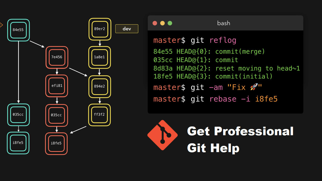322x181 pixels.
Task: Click the yellow traffic light in bash window
Action: click(x=162, y=23)
